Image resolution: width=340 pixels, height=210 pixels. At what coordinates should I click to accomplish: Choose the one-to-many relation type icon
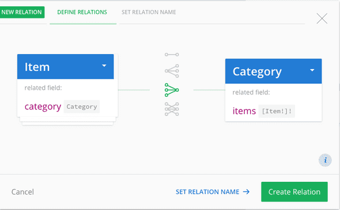[x=172, y=71]
